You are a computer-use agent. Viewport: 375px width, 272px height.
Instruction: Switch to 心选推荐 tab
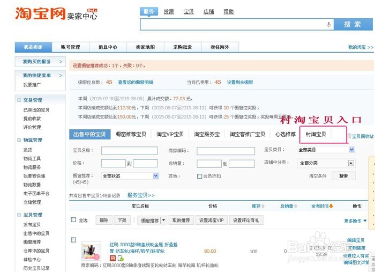(286, 134)
